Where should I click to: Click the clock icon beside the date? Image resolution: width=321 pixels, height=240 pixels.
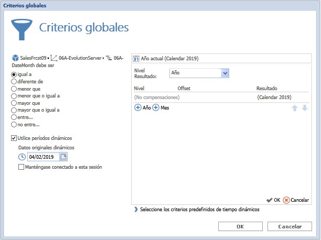[22, 157]
